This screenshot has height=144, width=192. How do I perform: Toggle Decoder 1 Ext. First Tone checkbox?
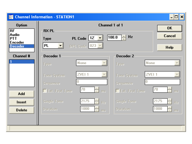tap(45, 91)
